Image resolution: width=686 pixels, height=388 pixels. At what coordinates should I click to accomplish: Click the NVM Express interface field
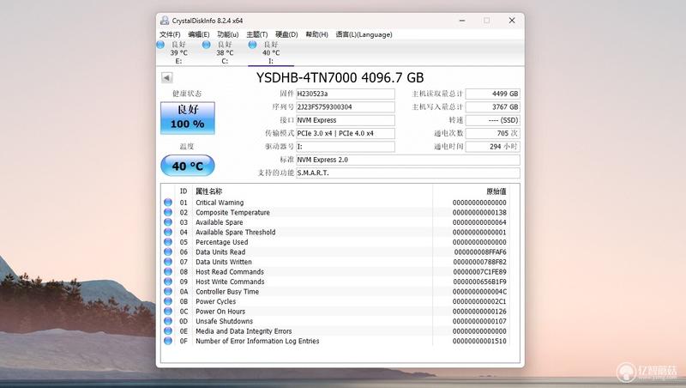[346, 120]
